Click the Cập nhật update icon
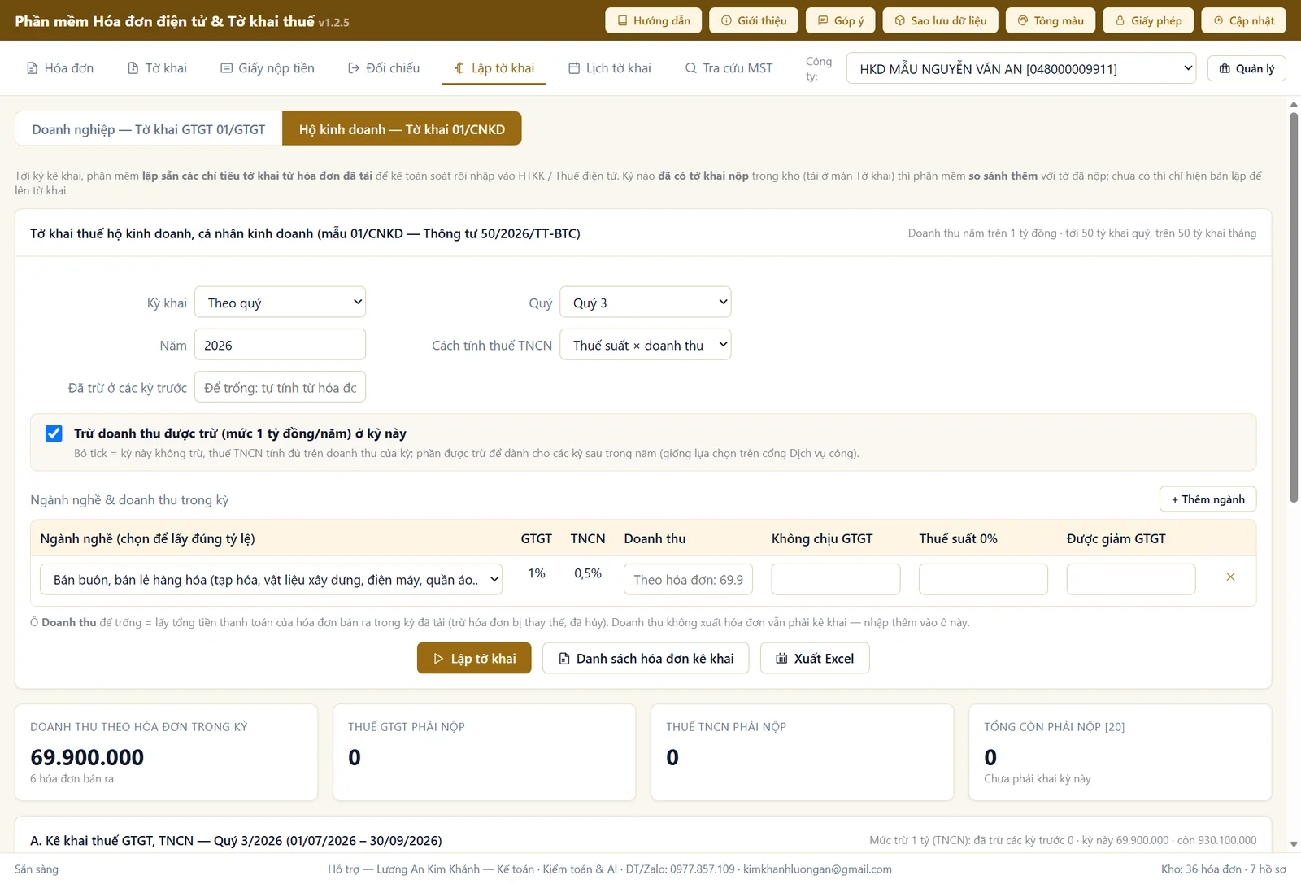 (1218, 20)
